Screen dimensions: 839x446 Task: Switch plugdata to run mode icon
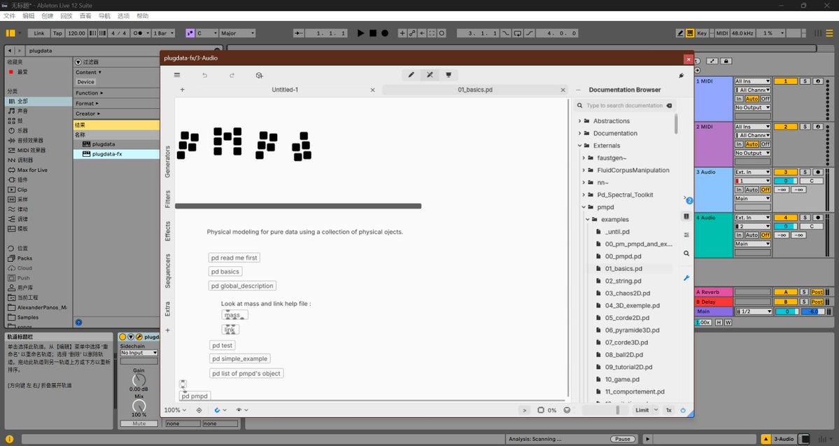(x=430, y=75)
